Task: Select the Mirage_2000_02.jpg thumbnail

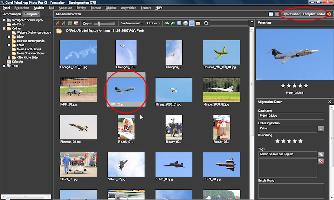Action: pyautogui.click(x=222, y=90)
